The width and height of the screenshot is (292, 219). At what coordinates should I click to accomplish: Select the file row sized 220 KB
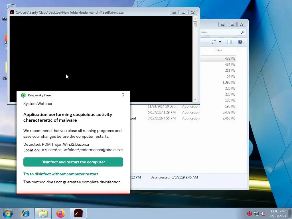[218, 94]
